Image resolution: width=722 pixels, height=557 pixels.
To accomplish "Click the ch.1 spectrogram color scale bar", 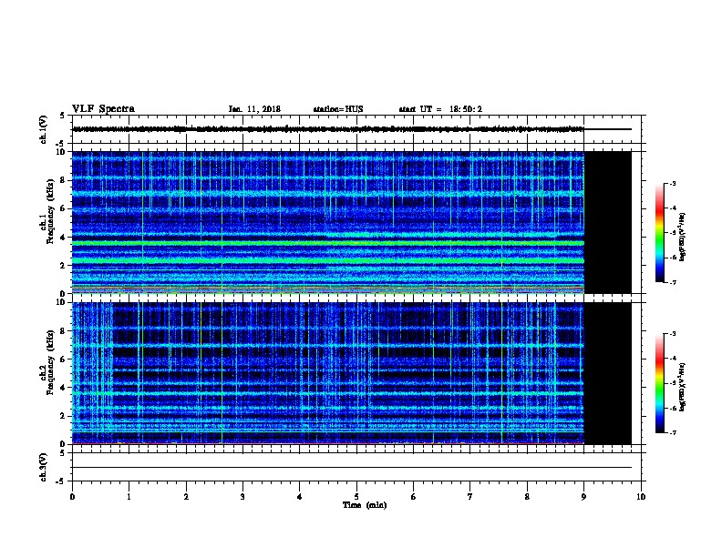I will (x=659, y=233).
